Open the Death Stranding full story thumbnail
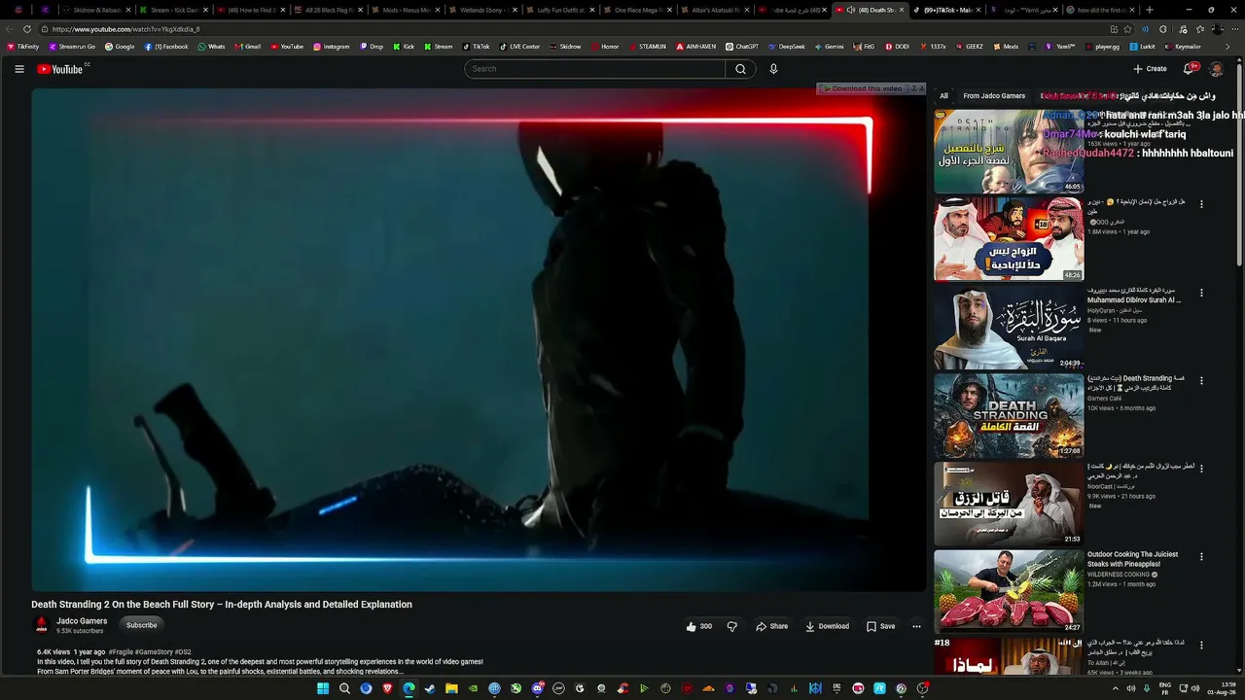 click(1009, 416)
